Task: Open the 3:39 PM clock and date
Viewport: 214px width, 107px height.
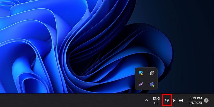Action: [195, 100]
